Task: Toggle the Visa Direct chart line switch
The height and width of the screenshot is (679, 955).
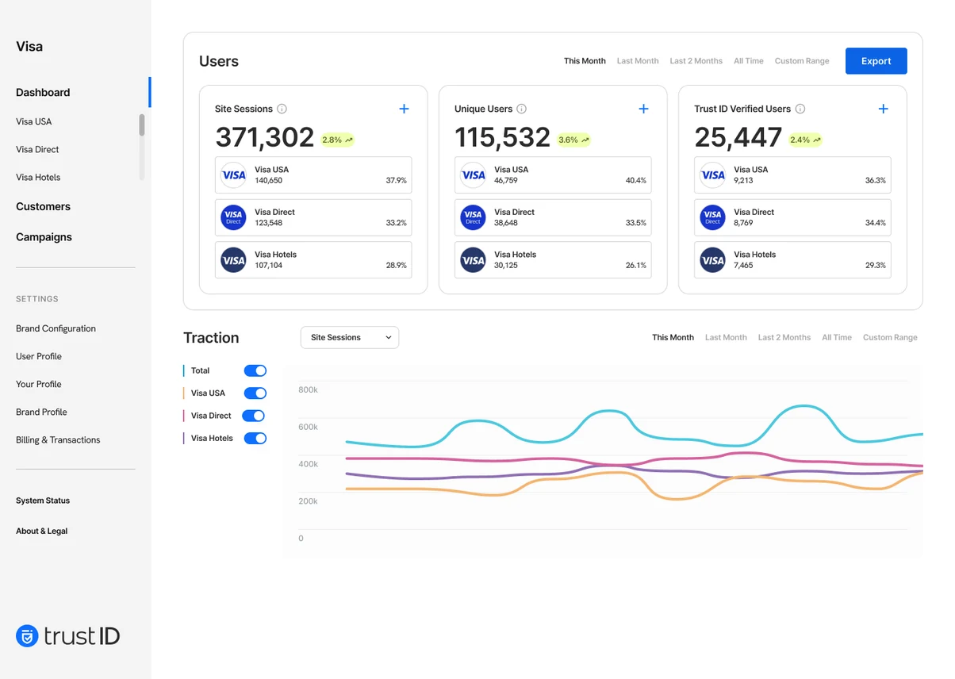Action: pyautogui.click(x=253, y=416)
